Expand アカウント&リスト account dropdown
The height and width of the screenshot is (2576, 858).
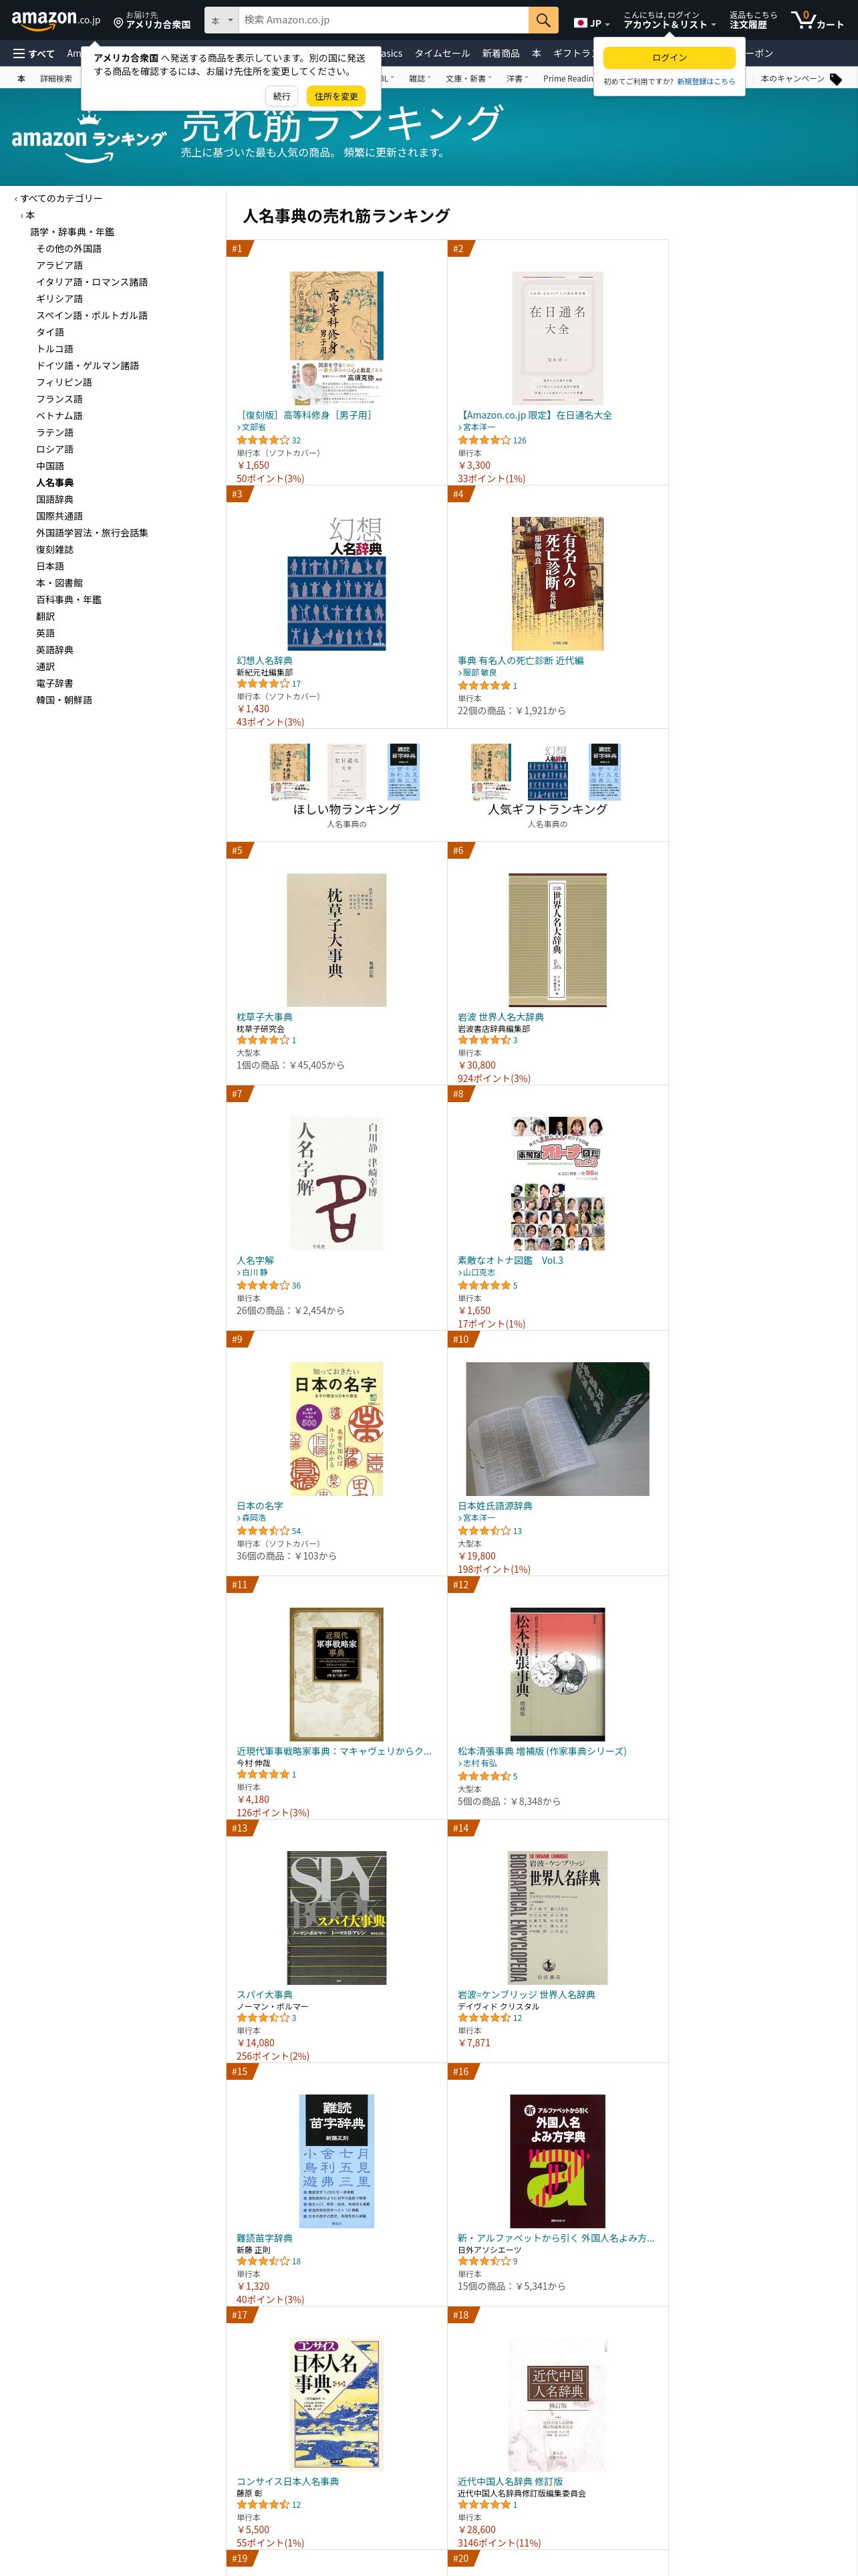[x=668, y=20]
